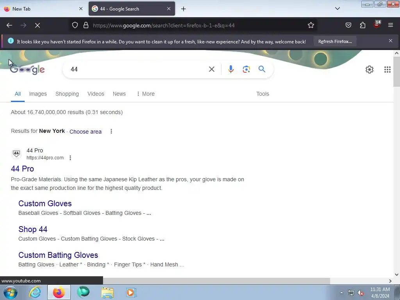Click the Google doodle logo
The height and width of the screenshot is (300, 400).
point(27,70)
